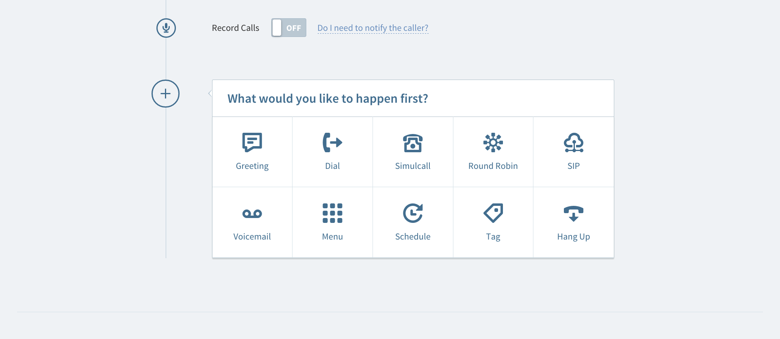Image resolution: width=780 pixels, height=339 pixels.
Task: Click the Hang Up text label
Action: click(x=573, y=237)
